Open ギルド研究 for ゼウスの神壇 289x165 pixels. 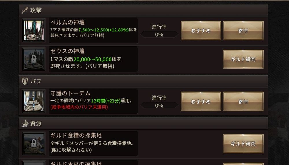(243, 59)
